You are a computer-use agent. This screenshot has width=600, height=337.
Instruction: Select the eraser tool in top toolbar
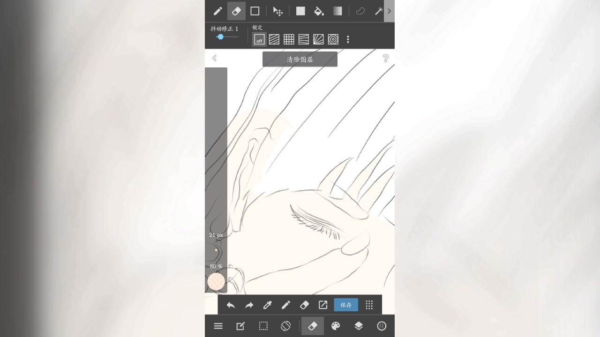[237, 11]
